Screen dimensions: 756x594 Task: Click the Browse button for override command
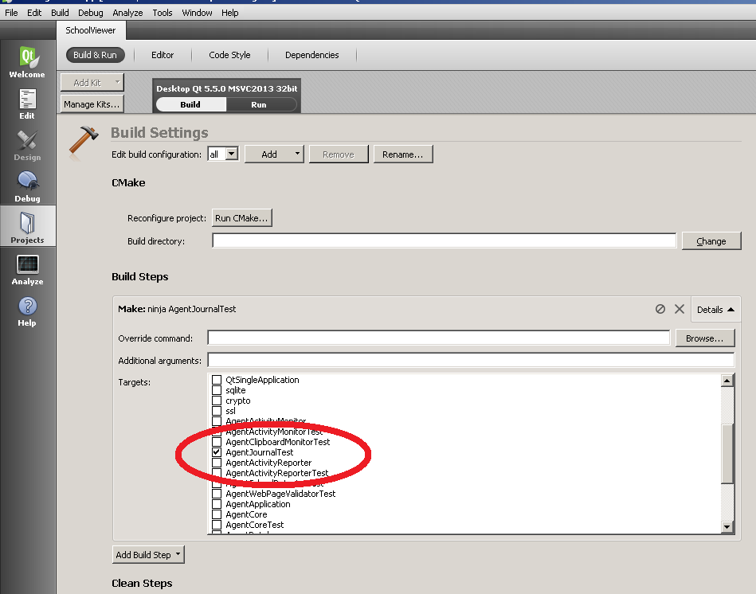tap(705, 338)
